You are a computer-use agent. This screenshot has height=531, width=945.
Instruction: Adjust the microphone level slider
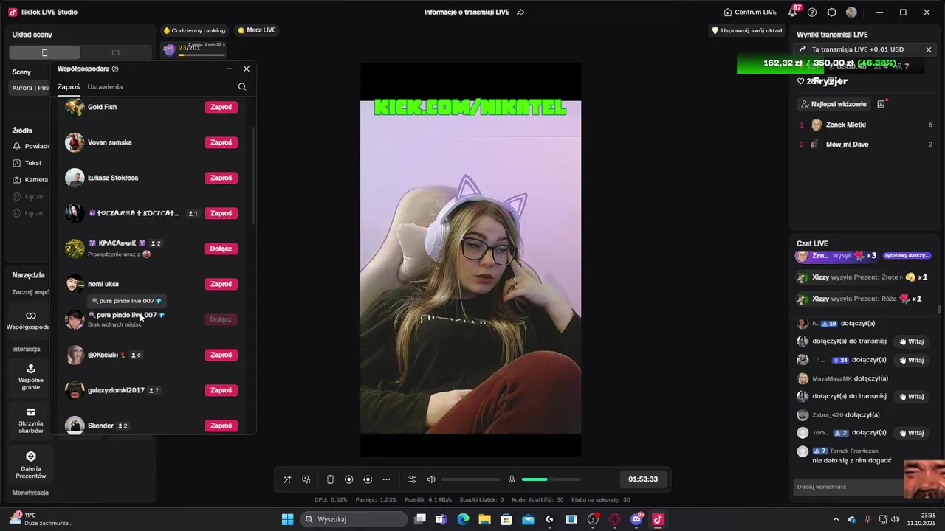[x=551, y=479]
